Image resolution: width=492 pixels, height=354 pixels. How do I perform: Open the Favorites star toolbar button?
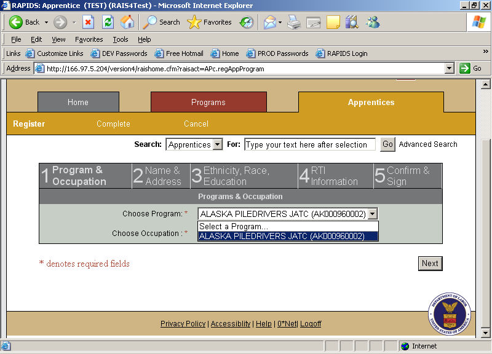coord(209,22)
